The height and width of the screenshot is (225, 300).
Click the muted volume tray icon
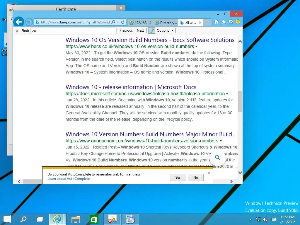coord(265,219)
